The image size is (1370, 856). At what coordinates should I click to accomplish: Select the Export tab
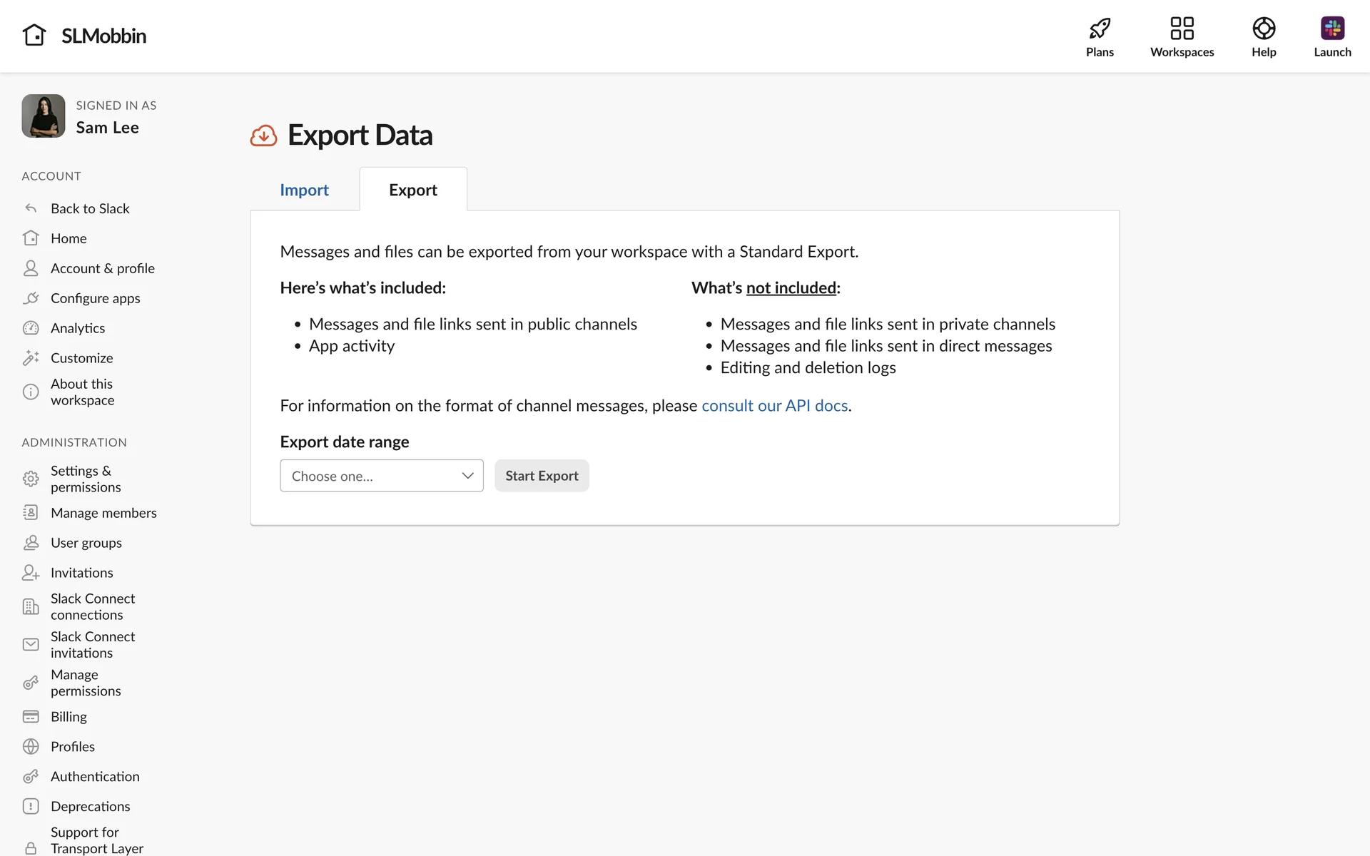pos(412,190)
